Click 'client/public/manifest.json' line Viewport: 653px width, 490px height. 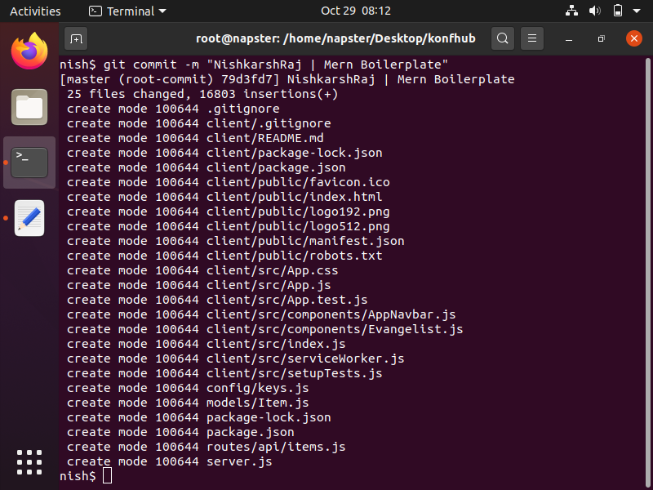coord(236,241)
